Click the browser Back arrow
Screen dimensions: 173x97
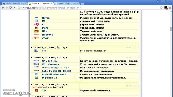tap(3, 8)
